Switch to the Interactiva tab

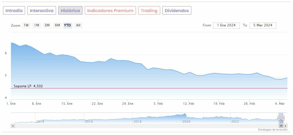pyautogui.click(x=42, y=11)
